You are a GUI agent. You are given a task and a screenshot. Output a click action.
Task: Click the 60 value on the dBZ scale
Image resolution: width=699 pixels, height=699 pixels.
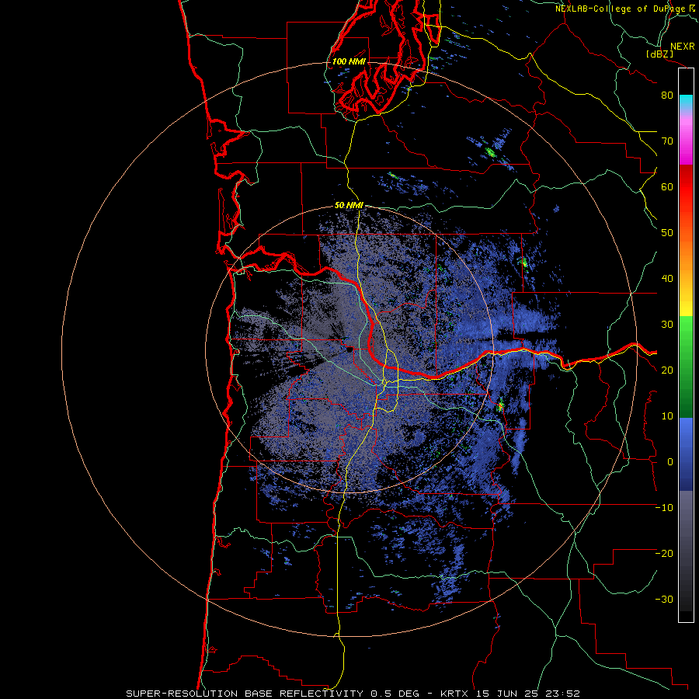point(667,187)
